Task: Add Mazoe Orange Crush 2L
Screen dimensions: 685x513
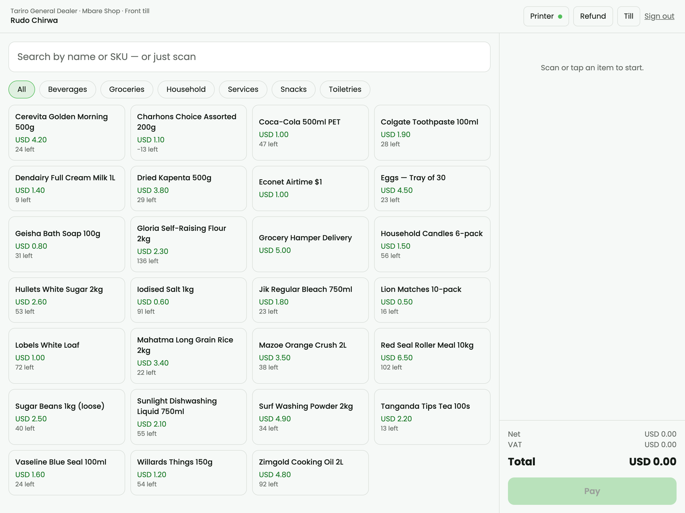Action: pyautogui.click(x=310, y=356)
